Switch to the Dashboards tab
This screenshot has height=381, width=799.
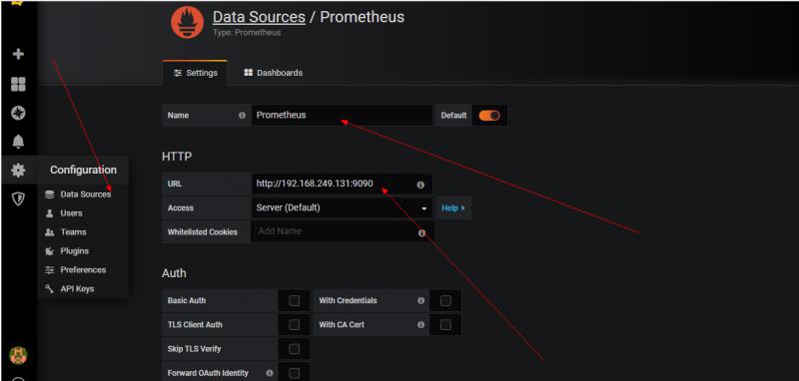point(274,73)
